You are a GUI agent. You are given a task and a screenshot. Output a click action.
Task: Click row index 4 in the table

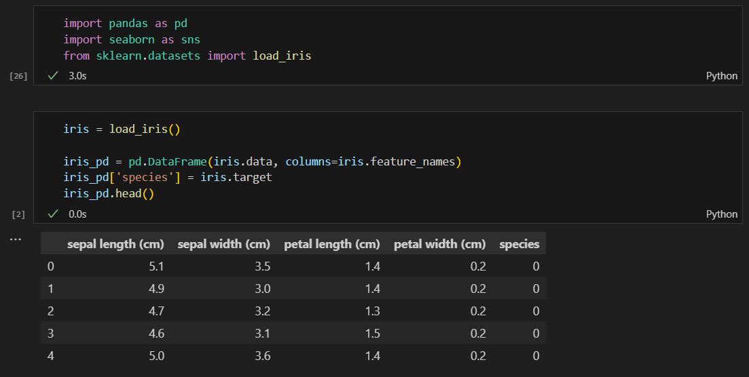(x=51, y=356)
